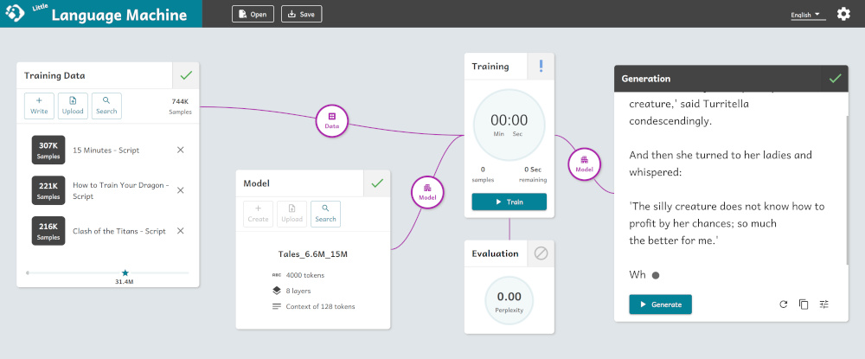Remove the 15 Minutes - Script dataset
865x359 pixels.
(180, 150)
